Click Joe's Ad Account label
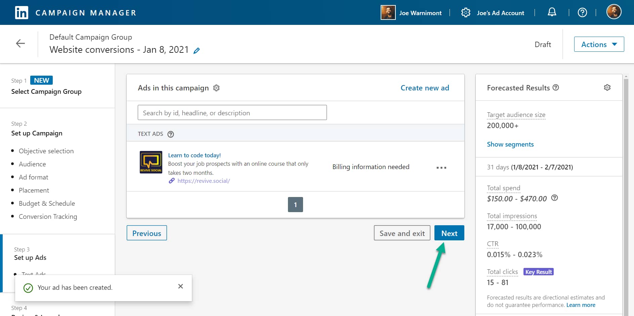Screen dimensions: 634x316 point(500,13)
